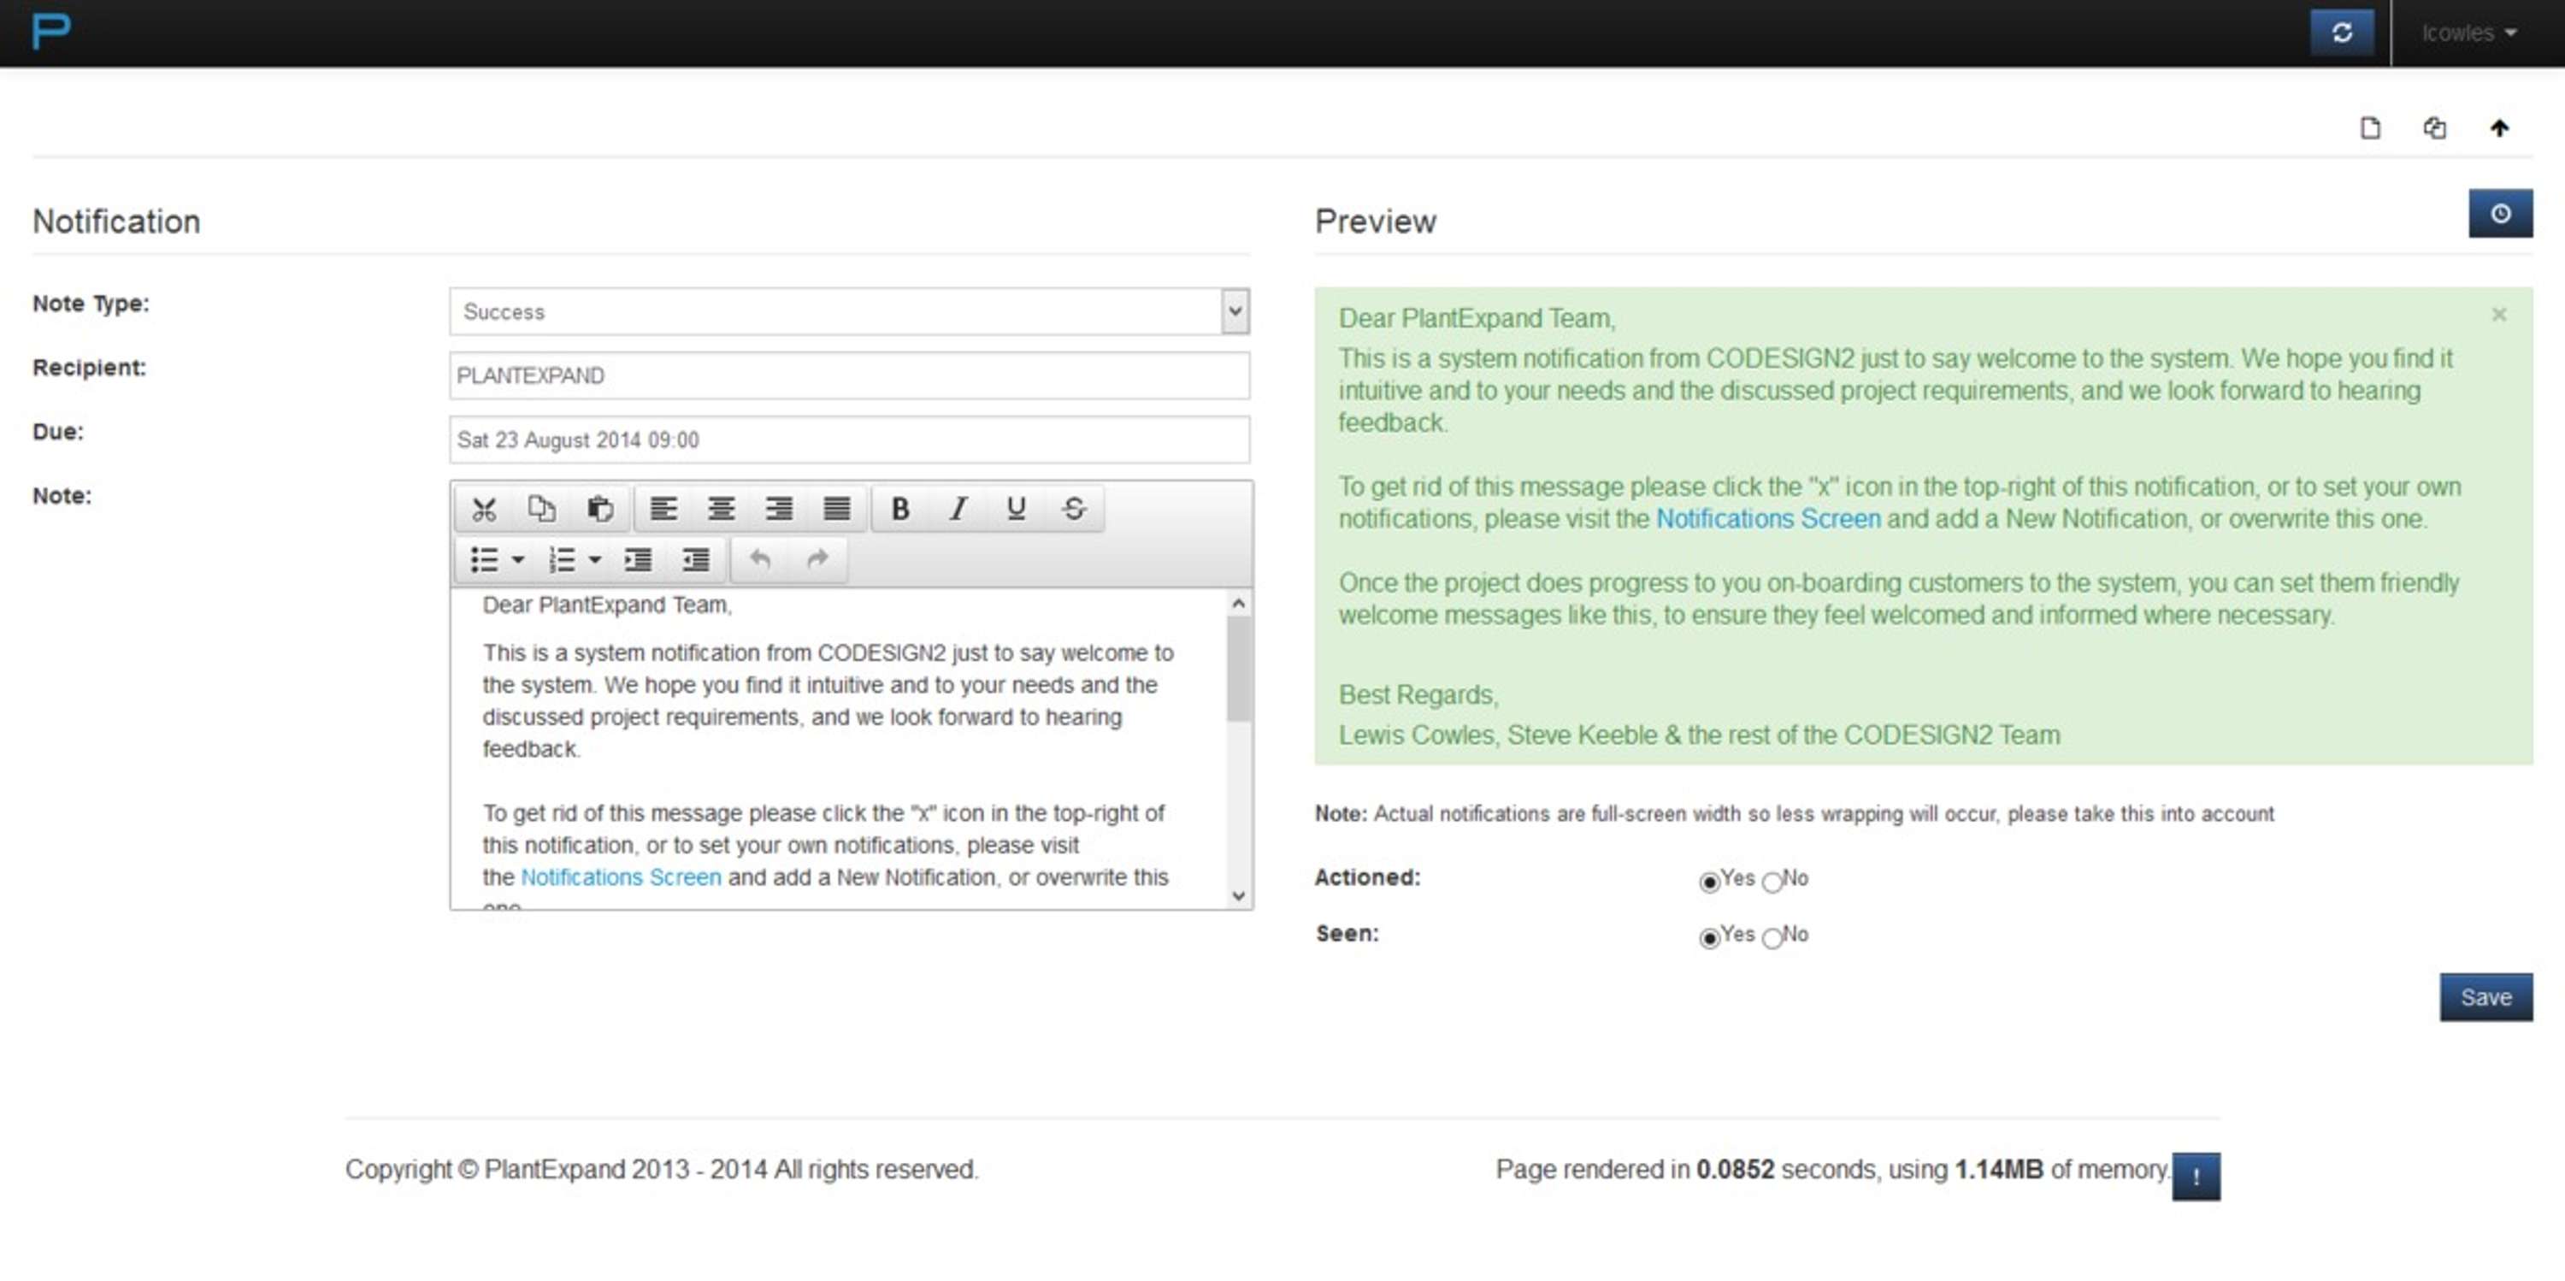The width and height of the screenshot is (2565, 1281).
Task: Open the Notifications Screen link in preview
Action: 1768,519
